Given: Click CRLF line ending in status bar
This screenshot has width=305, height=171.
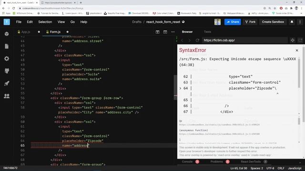Looking at the screenshot, I should coord(281,168).
